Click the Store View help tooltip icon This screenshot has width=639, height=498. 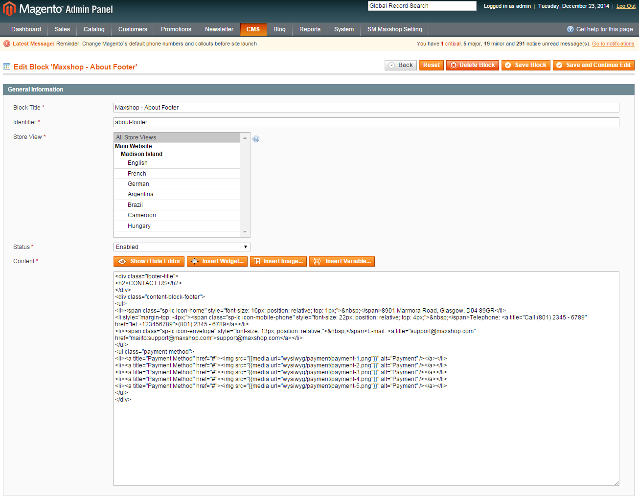pos(256,139)
